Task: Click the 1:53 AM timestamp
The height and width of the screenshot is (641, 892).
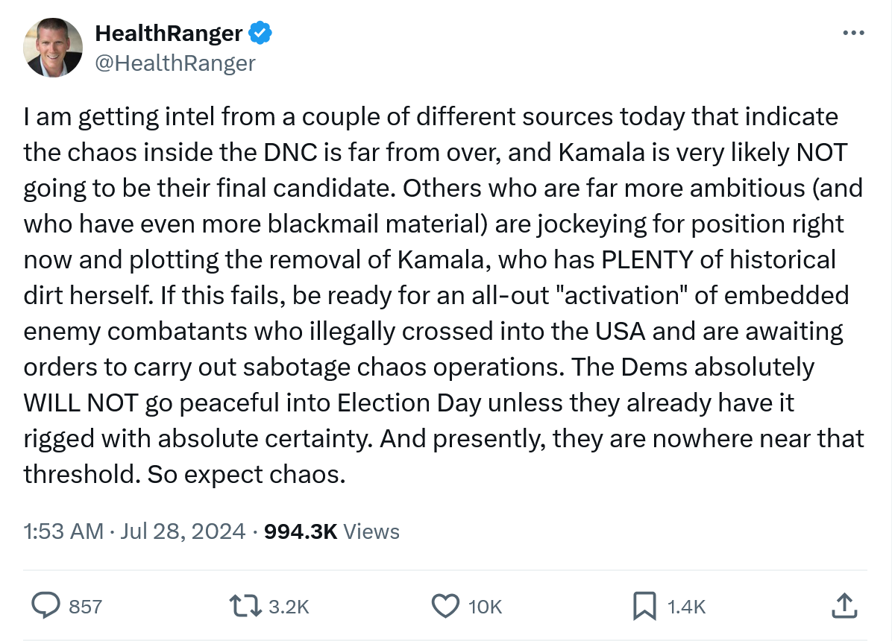Action: pyautogui.click(x=63, y=531)
